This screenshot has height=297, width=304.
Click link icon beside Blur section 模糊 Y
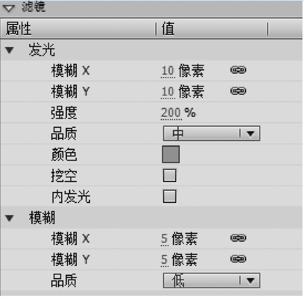[238, 259]
